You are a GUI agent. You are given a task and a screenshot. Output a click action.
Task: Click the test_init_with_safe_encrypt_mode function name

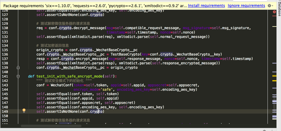69,76
